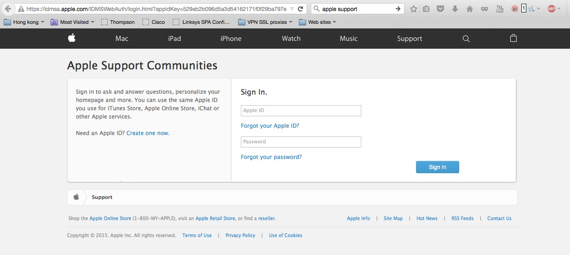Click the YouTube toolbar icon
570x255 pixels.
(499, 9)
